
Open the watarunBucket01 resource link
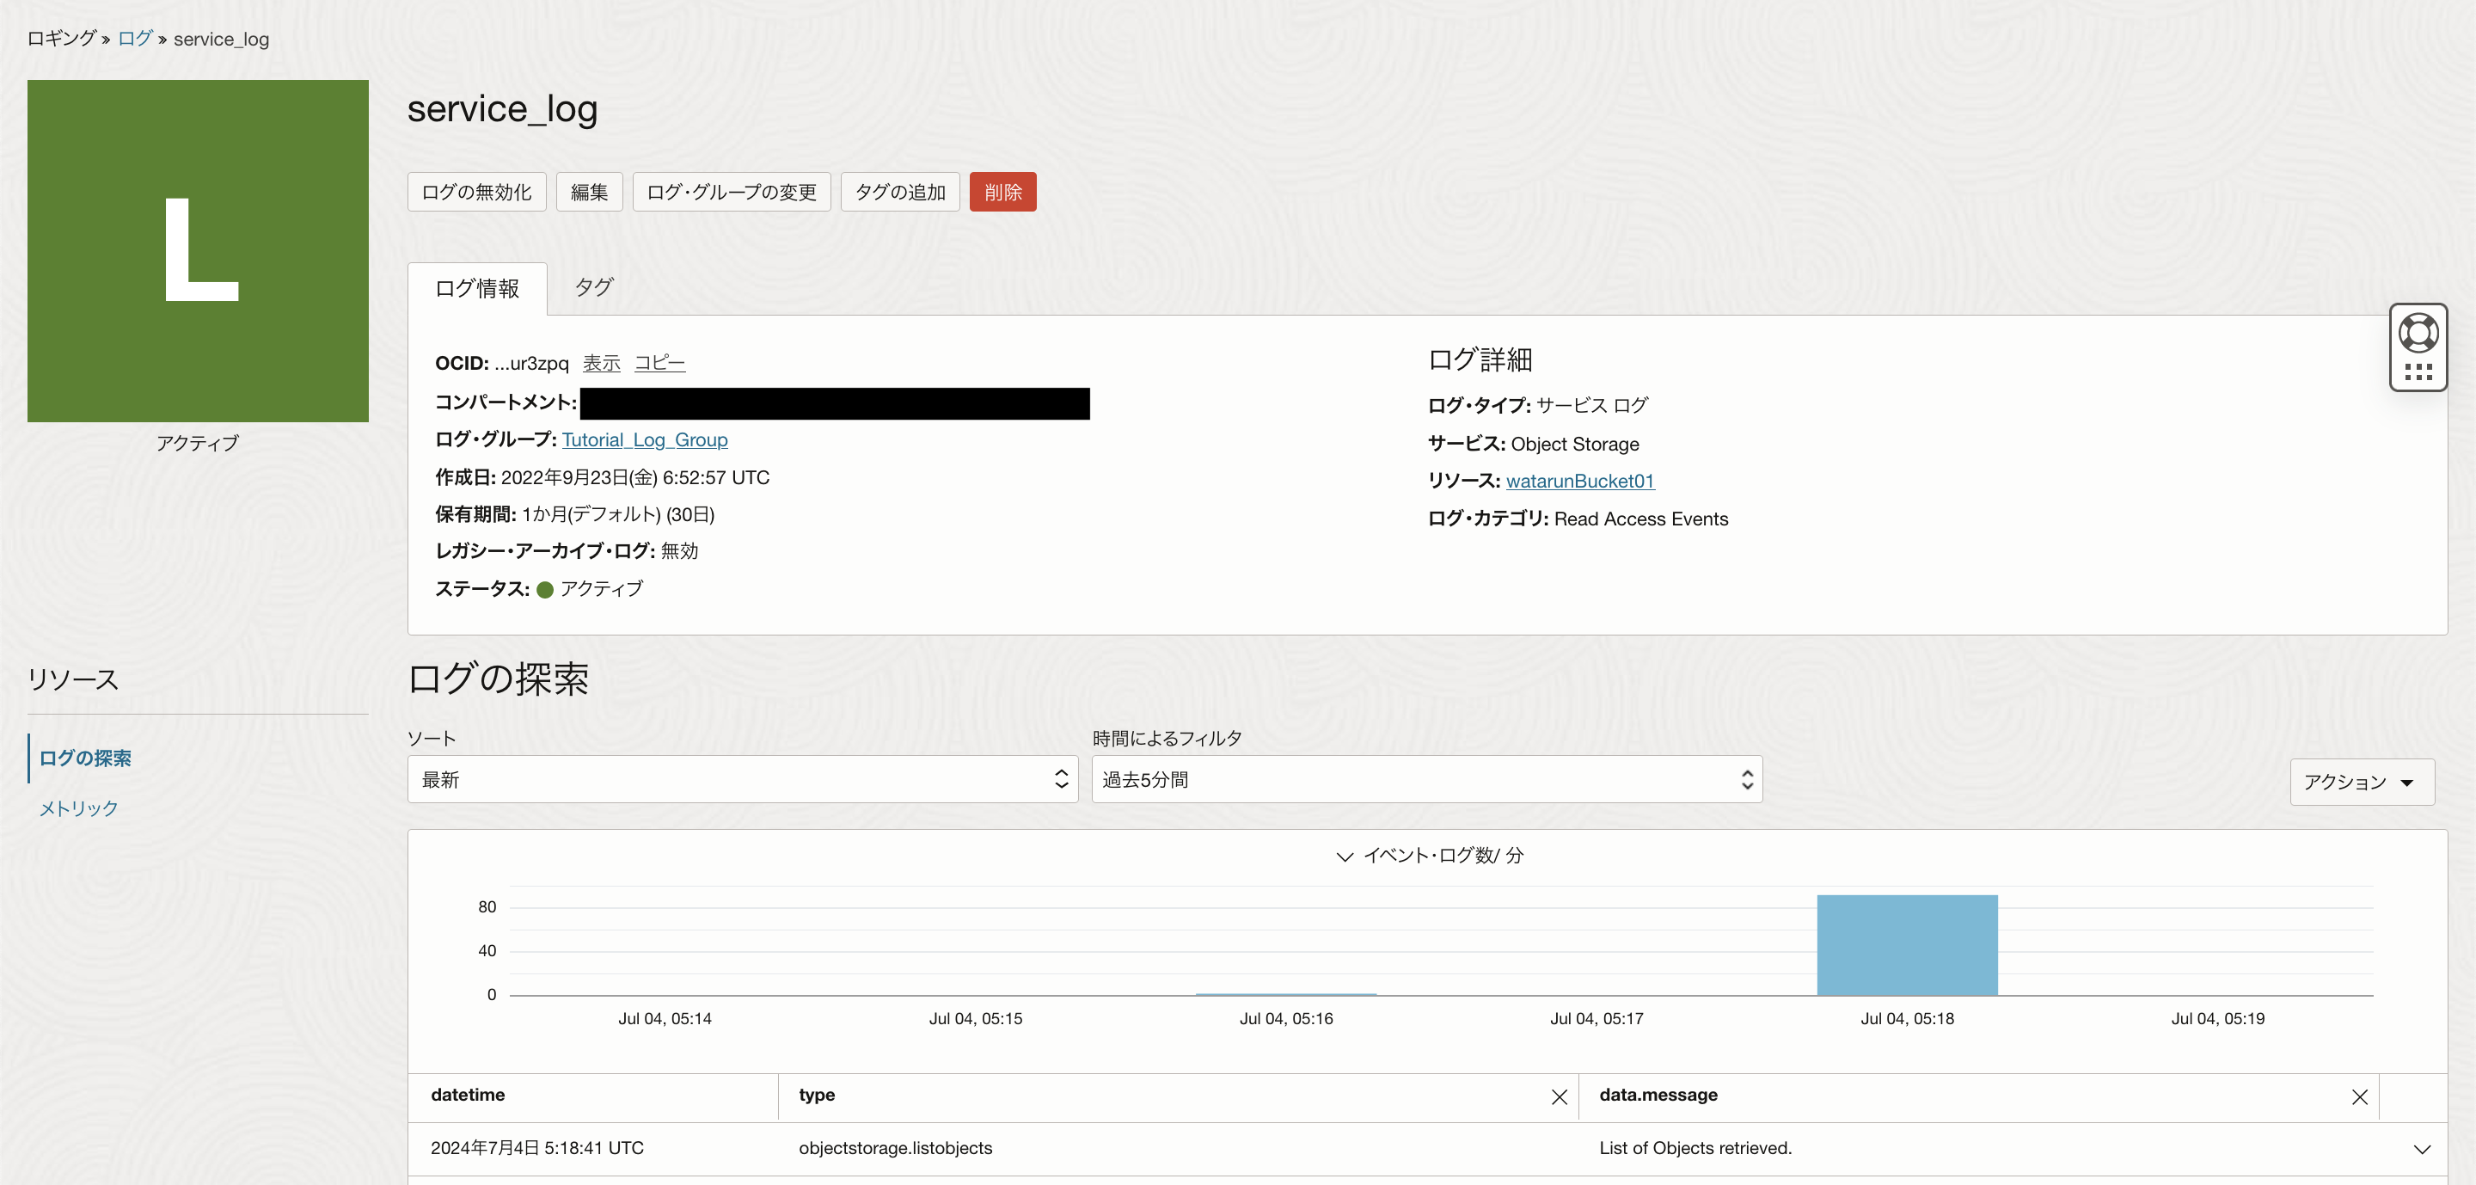point(1579,481)
